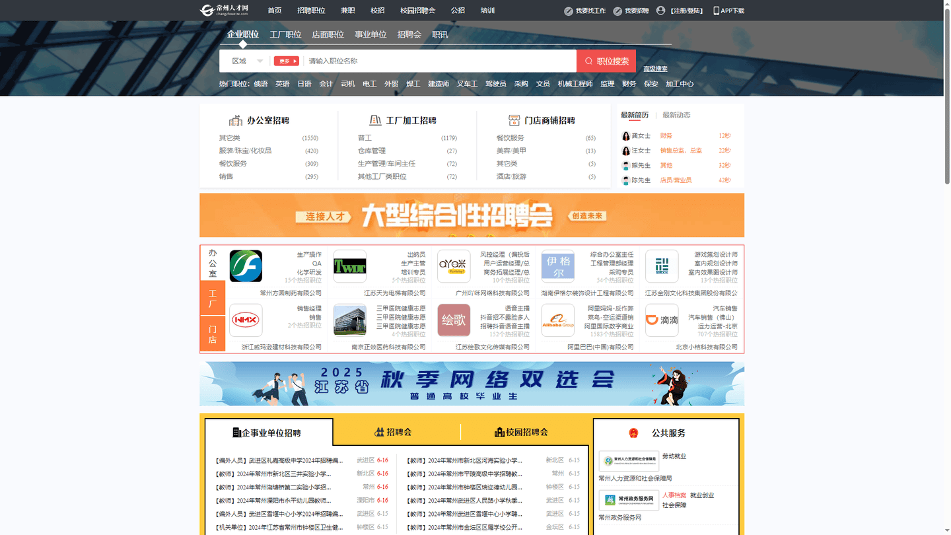Click the user avatar icon by 注册/登陆
Viewport: 951px width, 535px height.
coord(660,11)
